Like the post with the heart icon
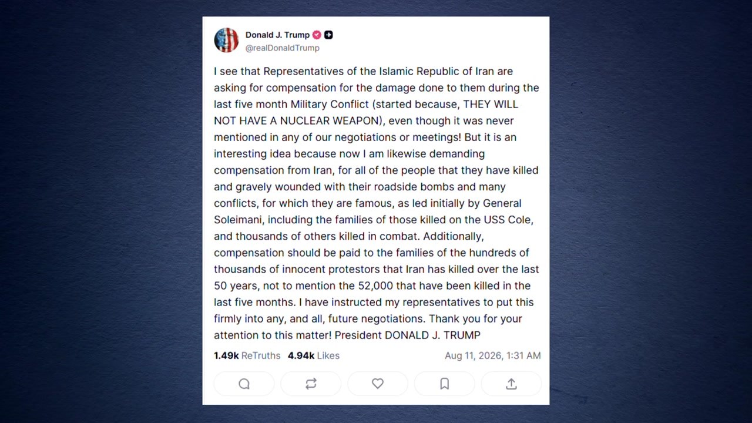This screenshot has width=752, height=423. pos(378,384)
